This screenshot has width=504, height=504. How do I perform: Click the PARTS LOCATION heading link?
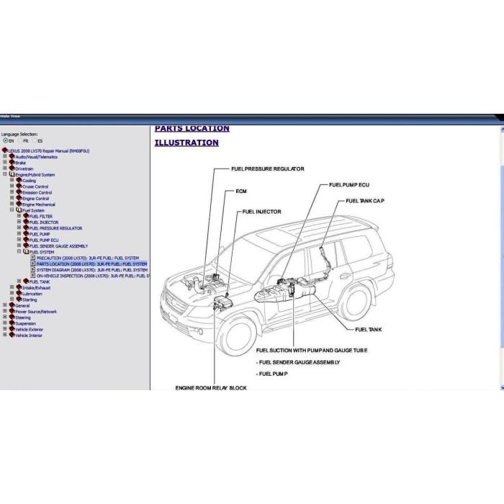coord(192,129)
